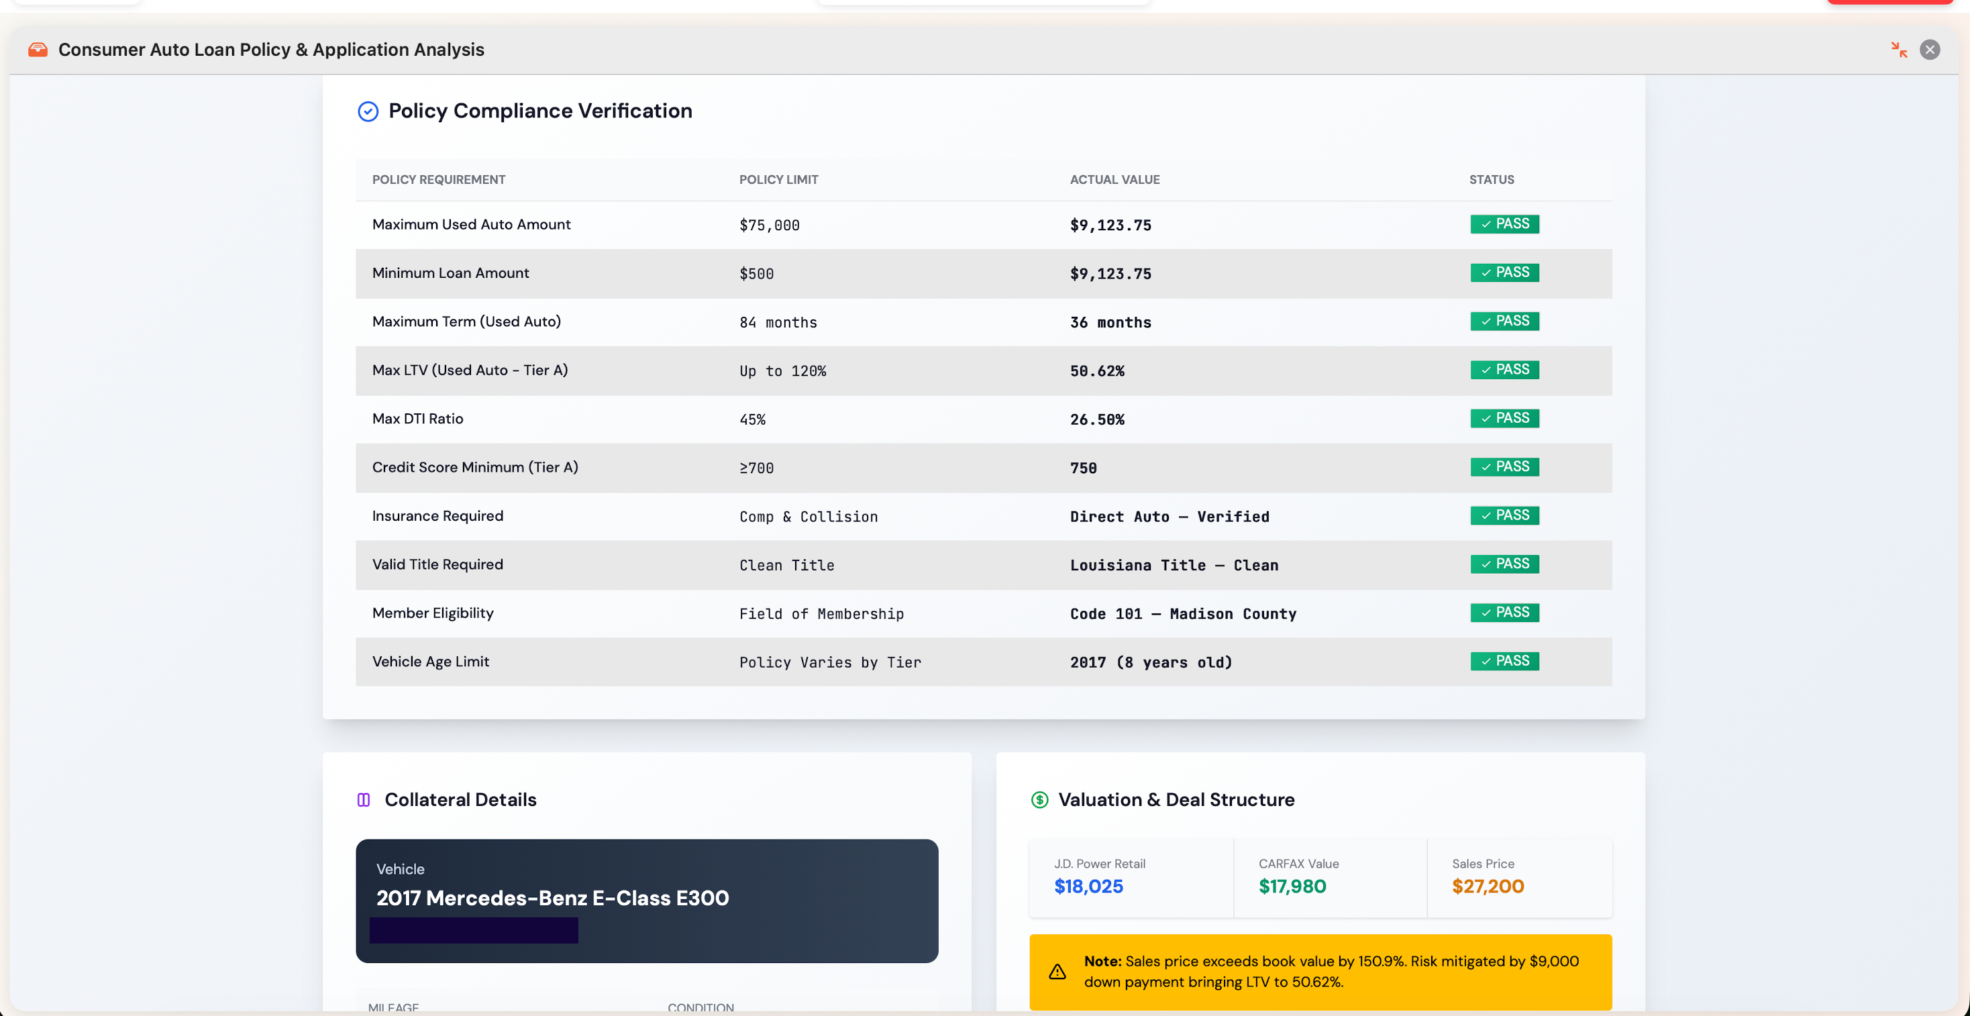The width and height of the screenshot is (1970, 1016).
Task: Click the POLICY LIMIT column header
Action: point(778,179)
